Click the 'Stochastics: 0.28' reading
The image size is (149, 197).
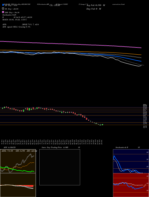pos(9,15)
